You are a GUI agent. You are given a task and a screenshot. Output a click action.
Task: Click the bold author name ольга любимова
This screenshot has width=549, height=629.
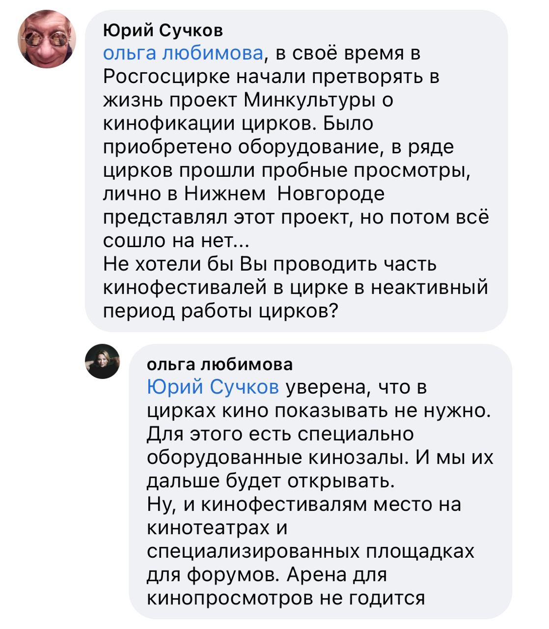click(x=220, y=364)
